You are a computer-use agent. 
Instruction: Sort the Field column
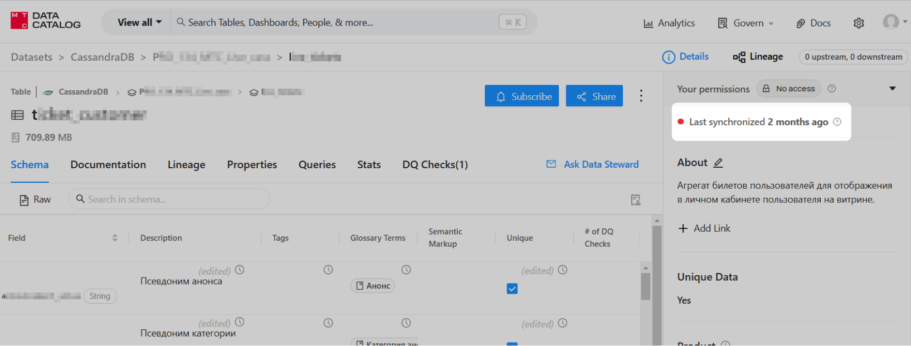pos(115,238)
